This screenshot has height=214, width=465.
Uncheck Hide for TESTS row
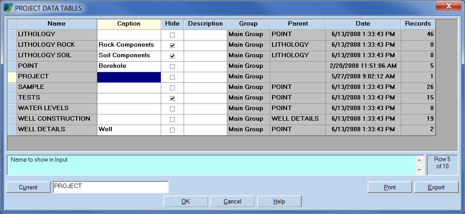(x=172, y=98)
